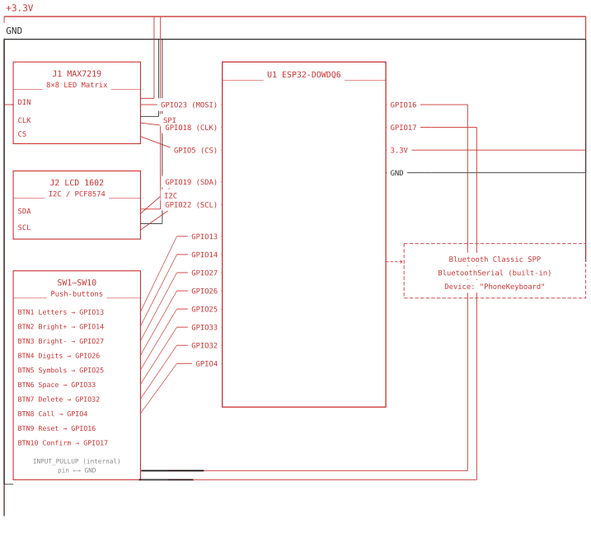This screenshot has height=533, width=591.
Task: Click the INPUT_PULLUP (internal) note
Action: pyautogui.click(x=77, y=461)
